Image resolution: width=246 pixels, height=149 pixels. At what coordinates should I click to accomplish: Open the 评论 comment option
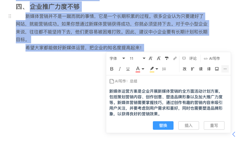tap(190, 58)
